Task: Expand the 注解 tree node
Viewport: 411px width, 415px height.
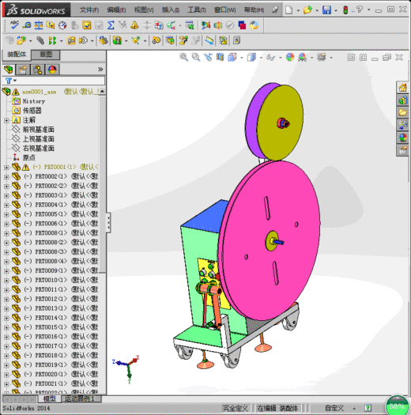Action: click(x=6, y=120)
